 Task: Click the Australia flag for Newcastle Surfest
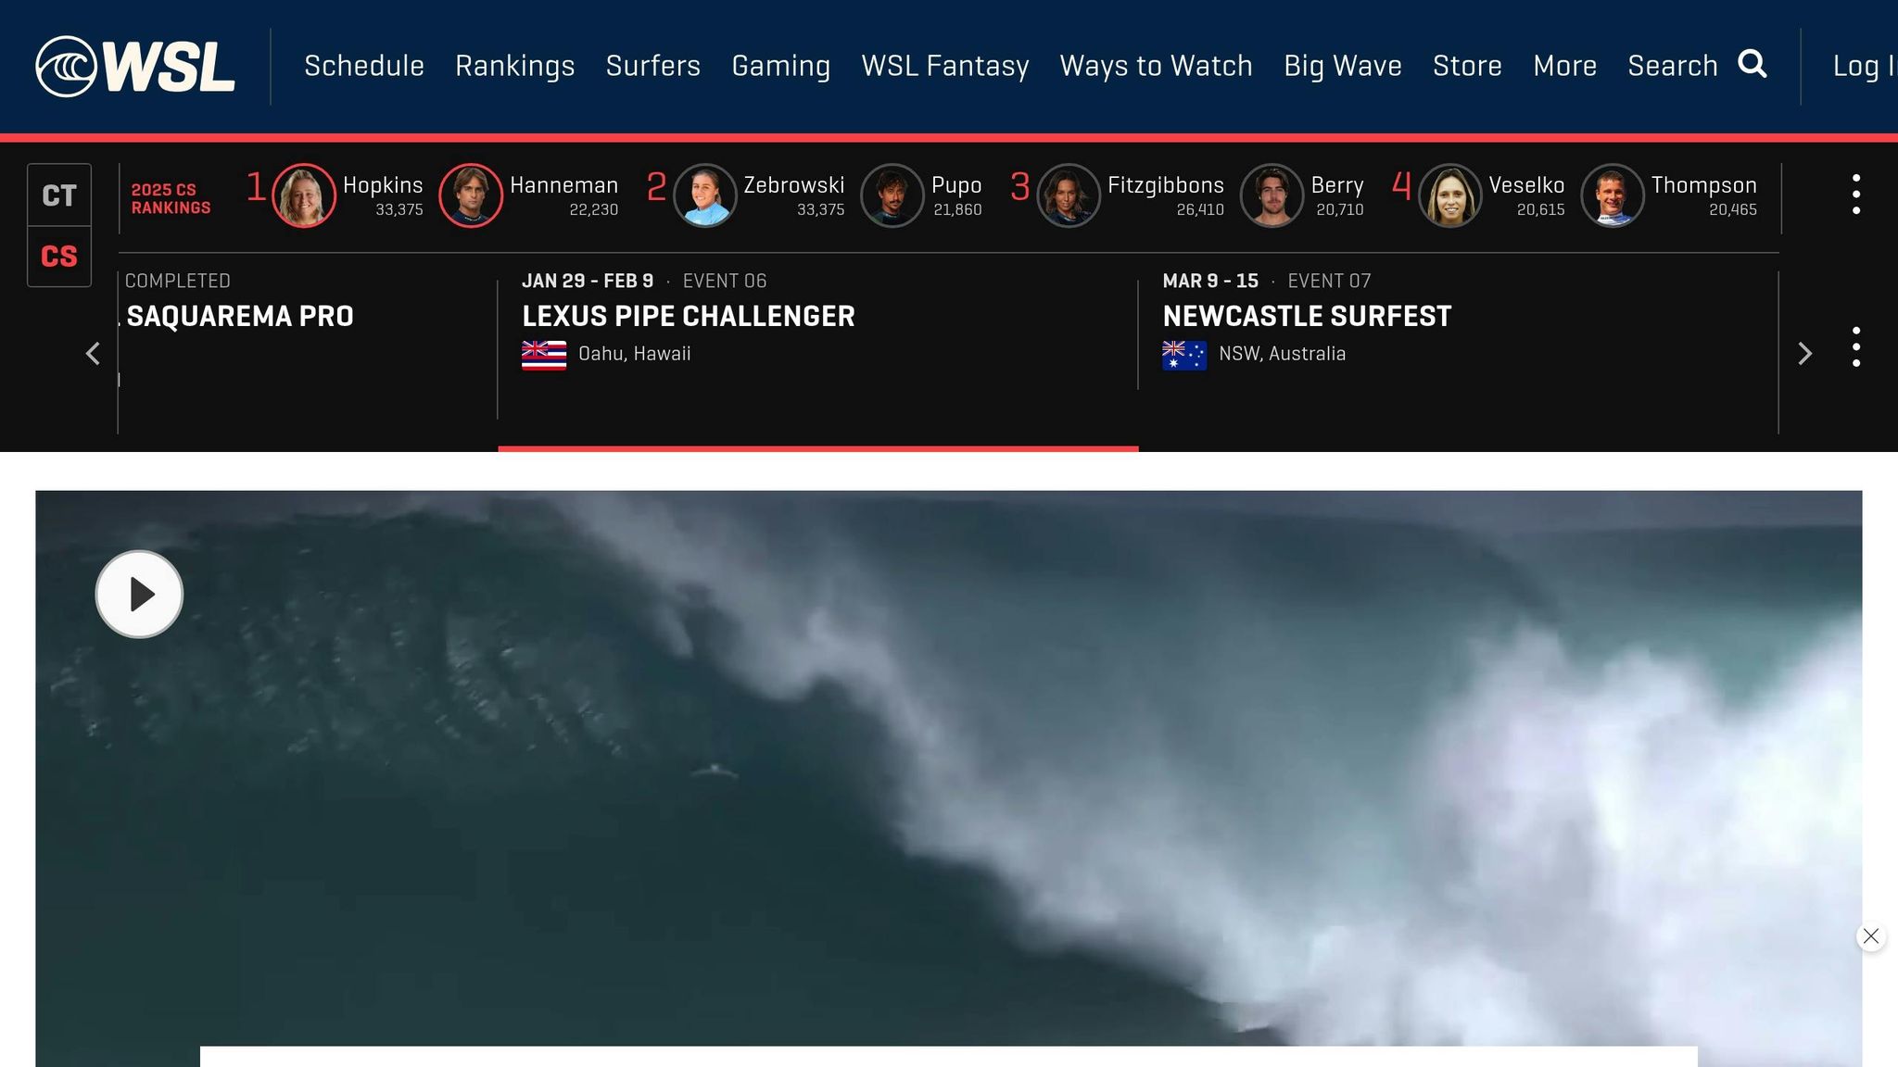[1184, 353]
